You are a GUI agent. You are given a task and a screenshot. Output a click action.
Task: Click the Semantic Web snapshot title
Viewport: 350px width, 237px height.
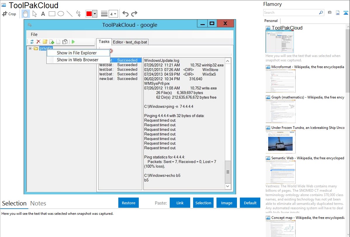coord(308,158)
